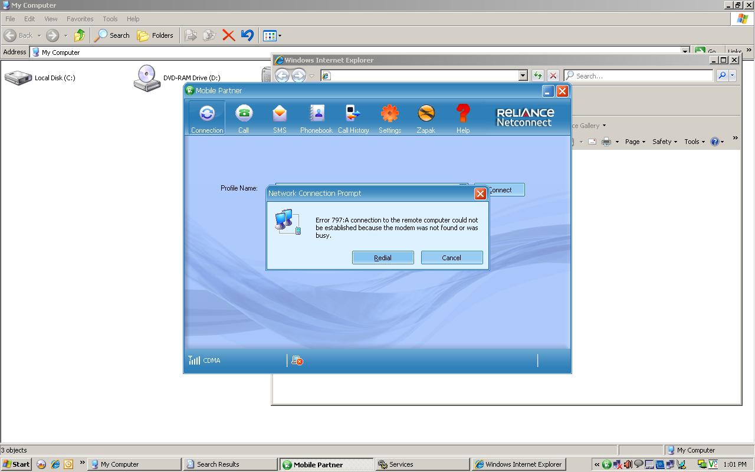Open the Phonebook icon

click(x=316, y=117)
